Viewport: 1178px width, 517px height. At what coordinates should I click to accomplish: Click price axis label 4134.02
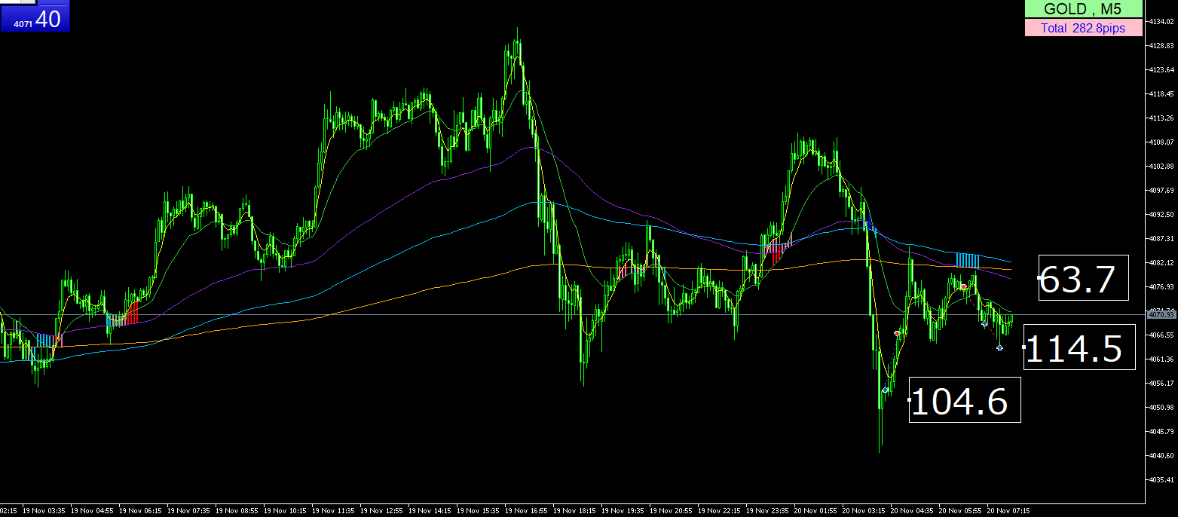coord(1163,22)
